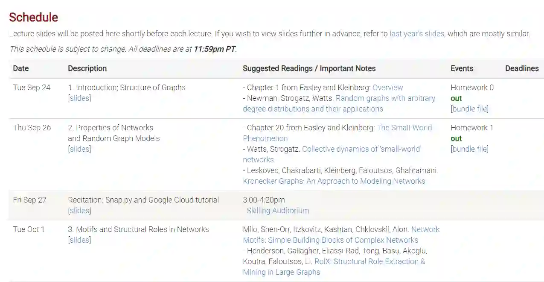
Task: Open the Skilling Auditorium location link
Action: point(278,211)
